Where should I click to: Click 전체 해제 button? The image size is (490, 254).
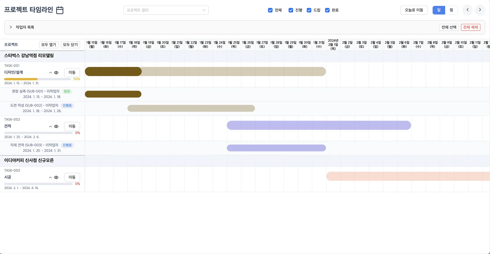(x=470, y=27)
